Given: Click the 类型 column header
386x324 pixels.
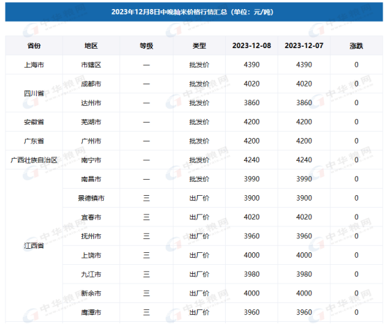Looking at the screenshot, I should click(x=199, y=45).
